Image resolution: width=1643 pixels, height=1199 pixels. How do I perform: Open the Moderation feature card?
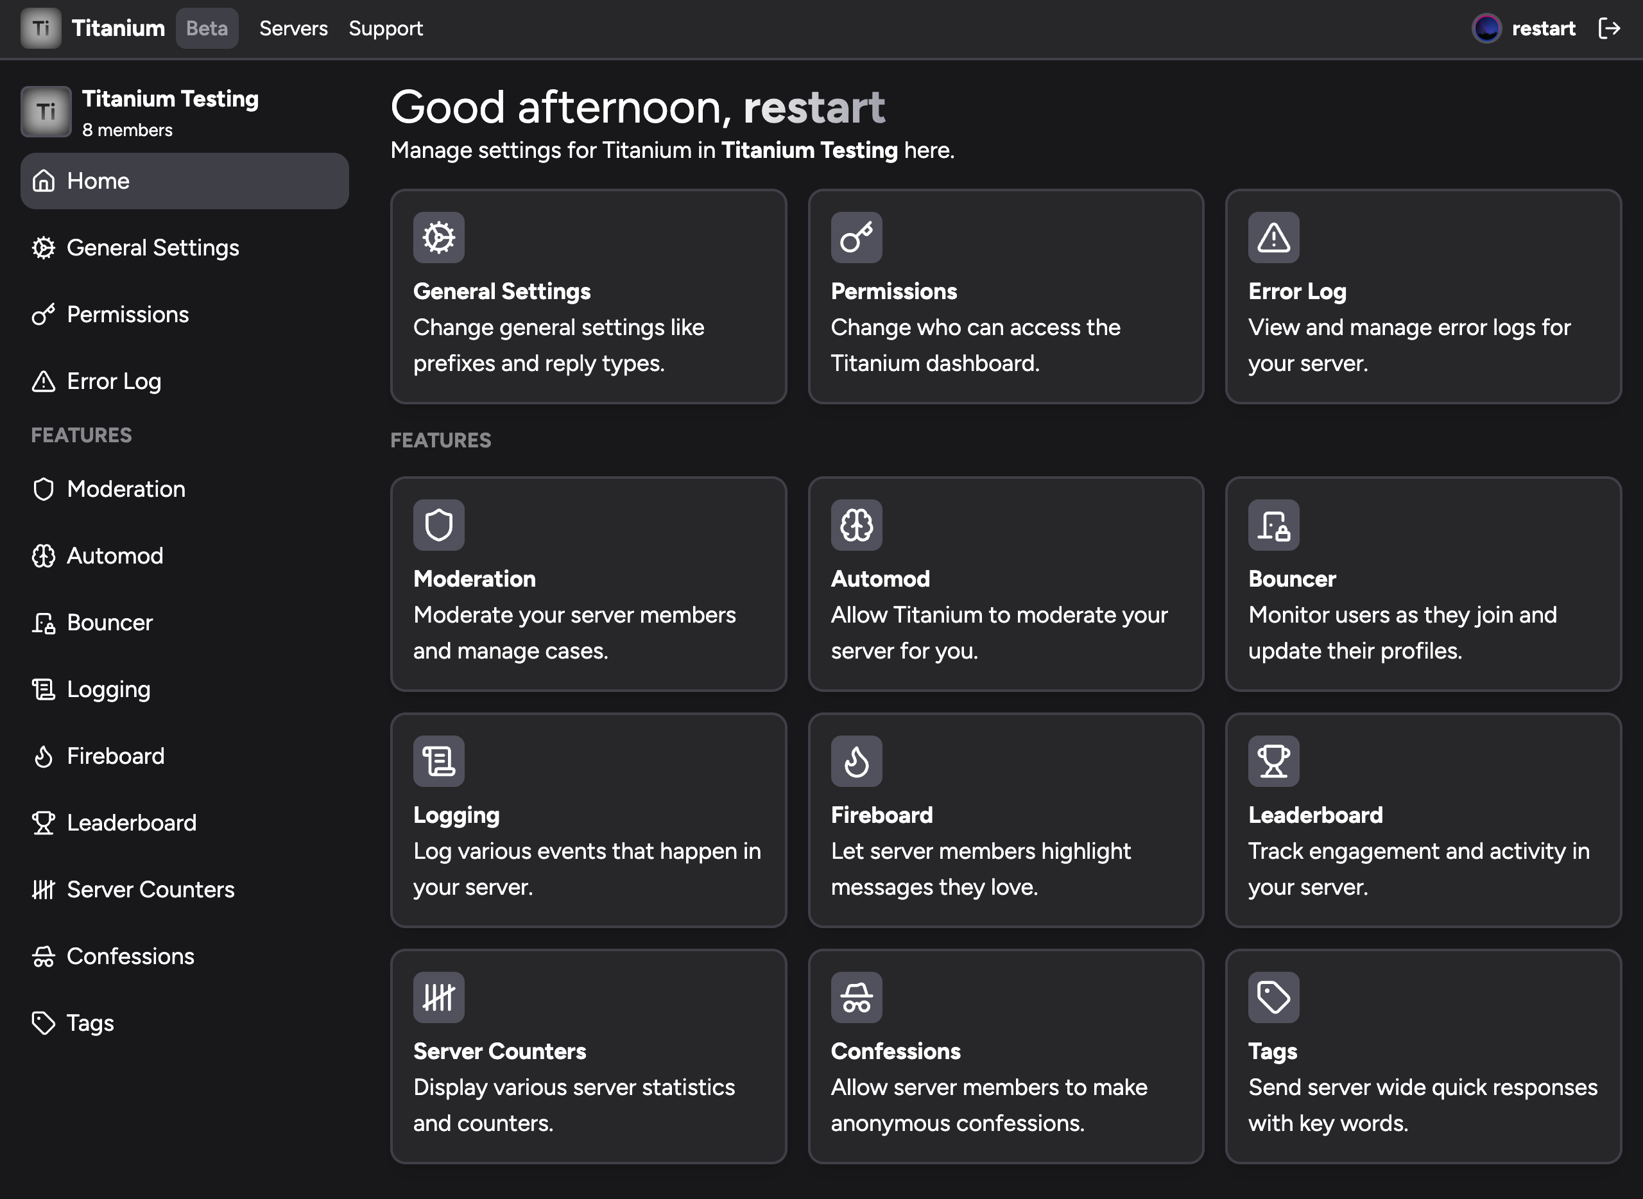pos(589,584)
